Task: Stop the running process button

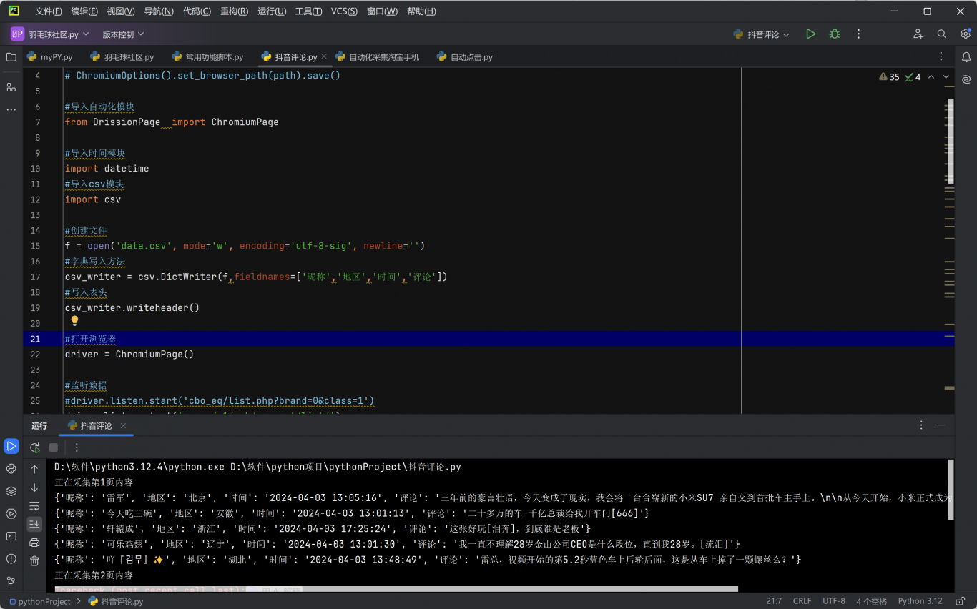Action: point(54,447)
